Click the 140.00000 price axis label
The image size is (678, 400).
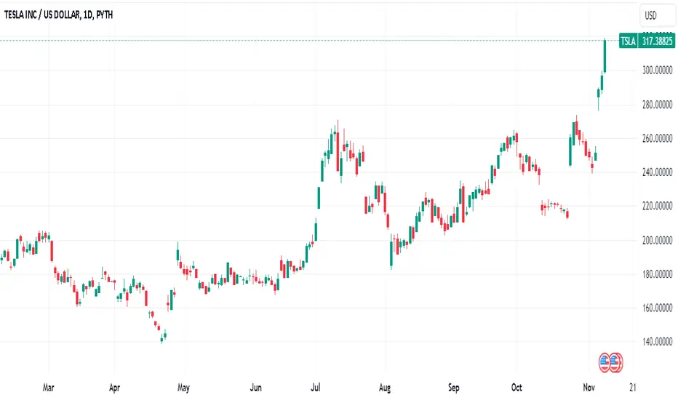point(657,342)
